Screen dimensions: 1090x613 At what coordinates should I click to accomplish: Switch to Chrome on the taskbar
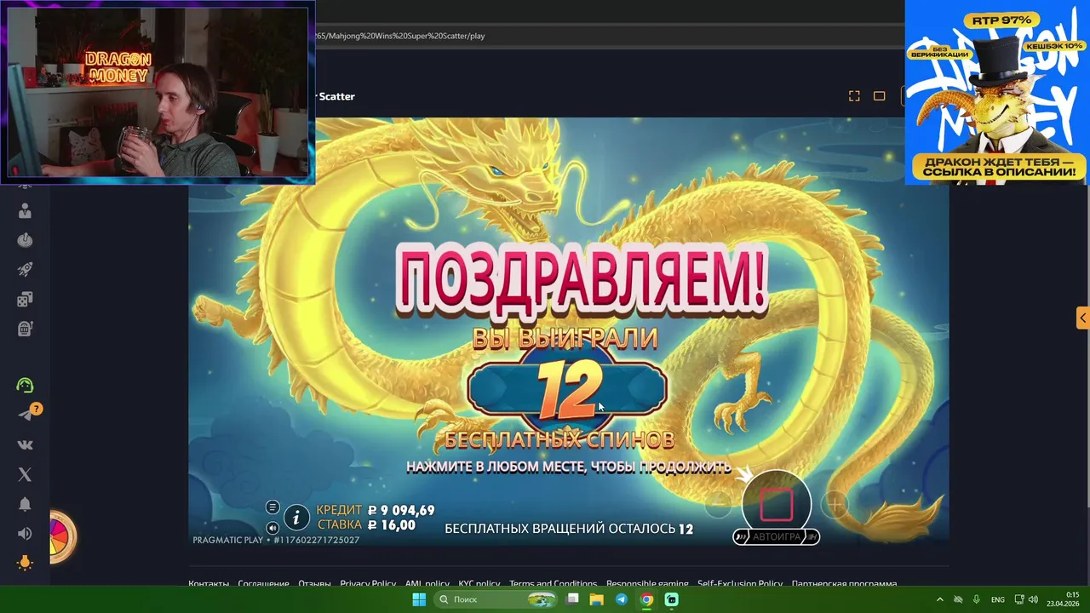(x=646, y=599)
